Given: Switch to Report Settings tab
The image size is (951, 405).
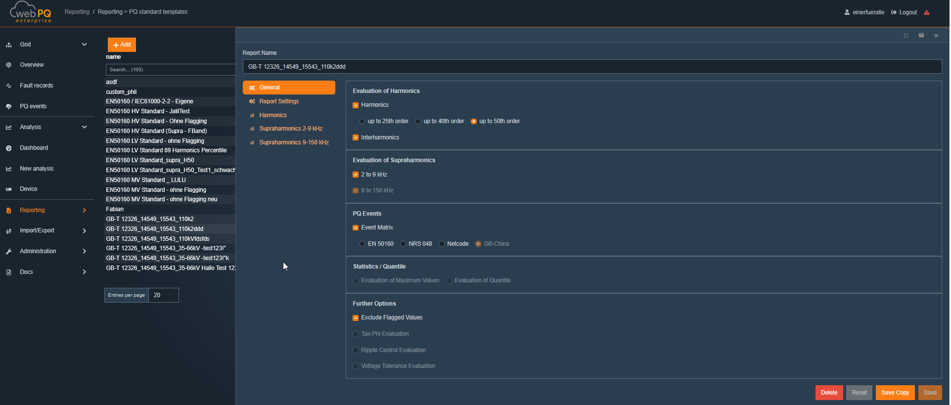Looking at the screenshot, I should [x=279, y=101].
